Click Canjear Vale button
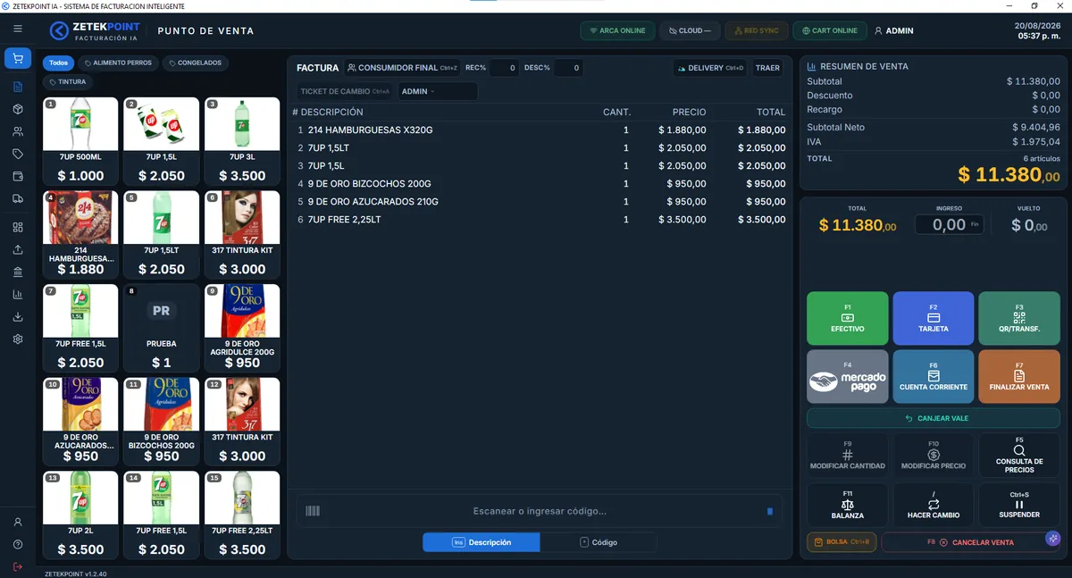 pos(934,418)
